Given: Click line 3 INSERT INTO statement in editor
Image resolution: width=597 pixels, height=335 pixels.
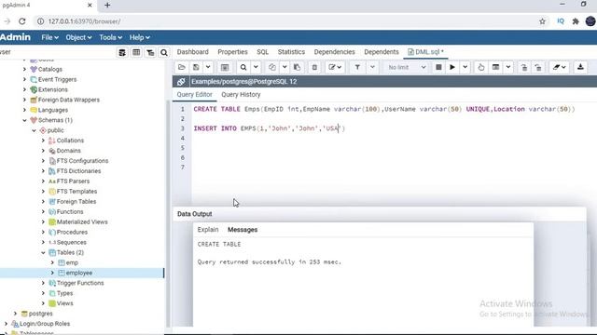Looking at the screenshot, I should (x=270, y=128).
